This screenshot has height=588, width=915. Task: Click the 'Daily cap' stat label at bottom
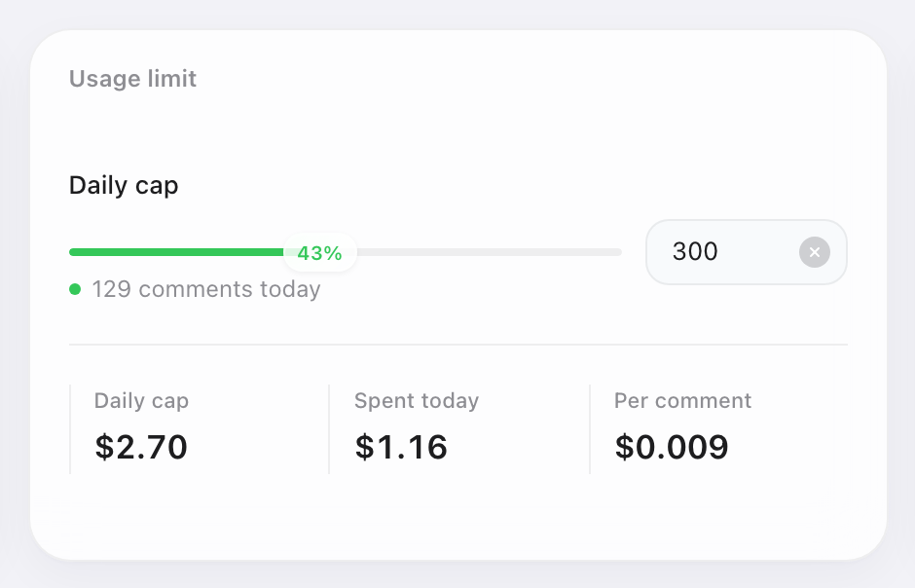141,401
